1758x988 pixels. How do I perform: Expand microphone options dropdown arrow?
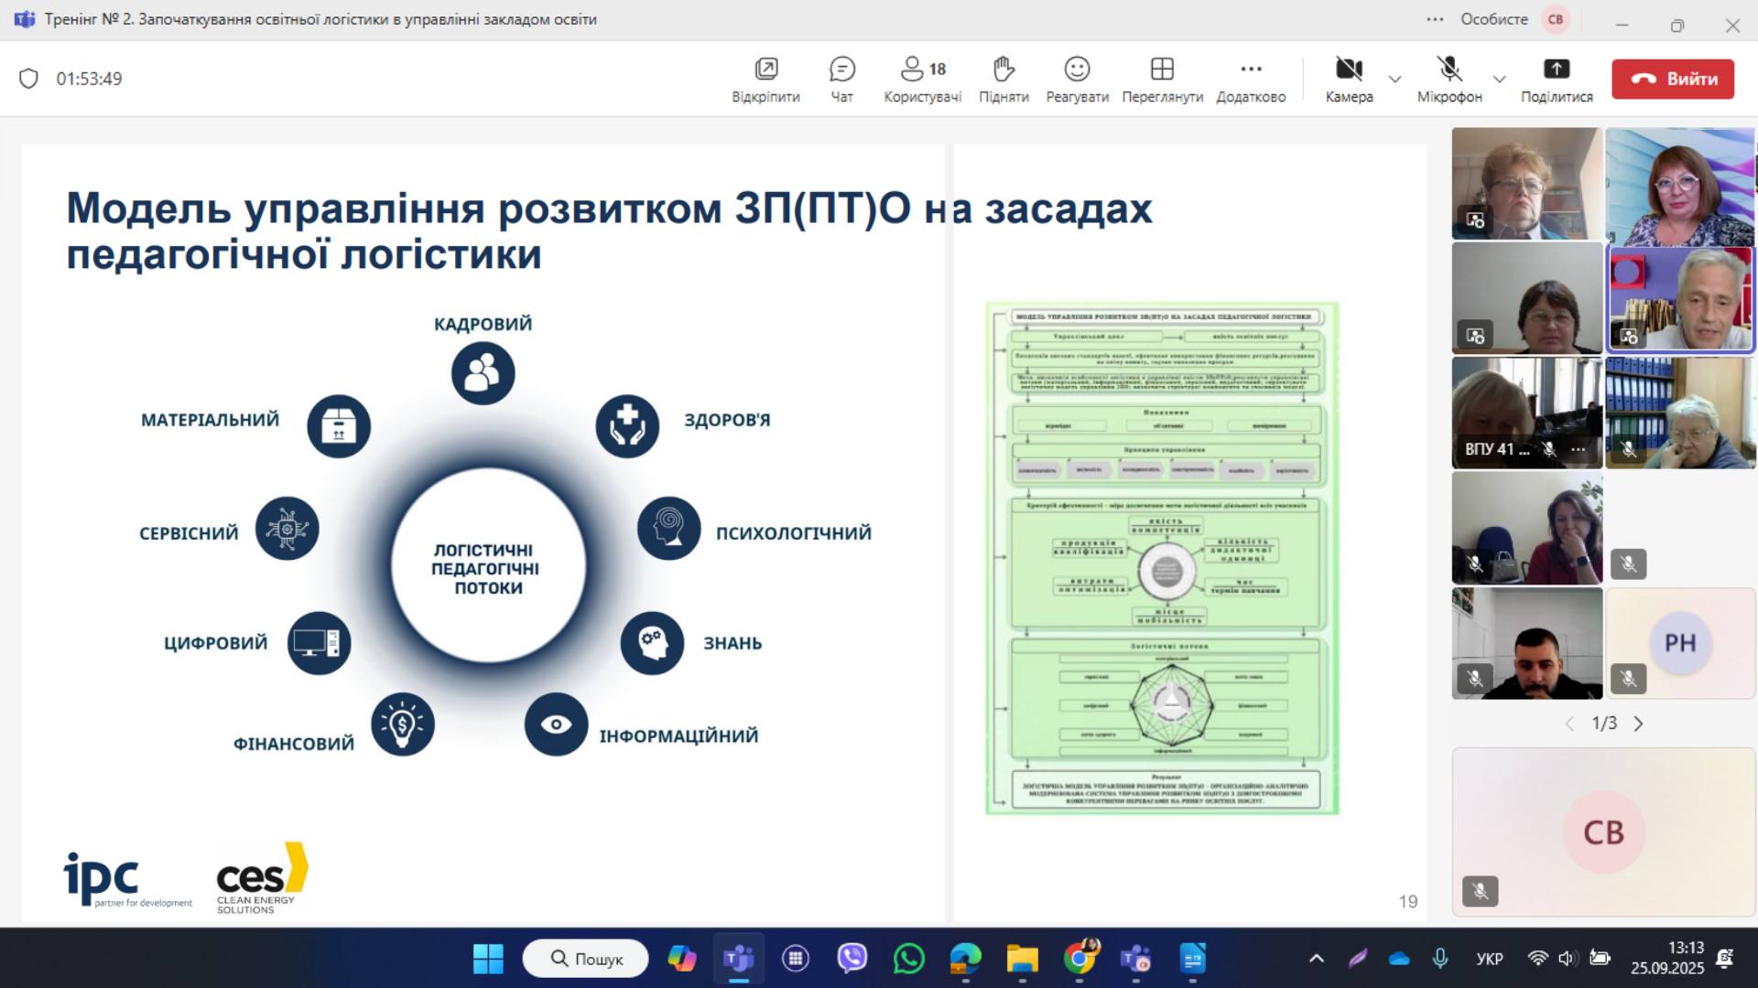pos(1499,79)
